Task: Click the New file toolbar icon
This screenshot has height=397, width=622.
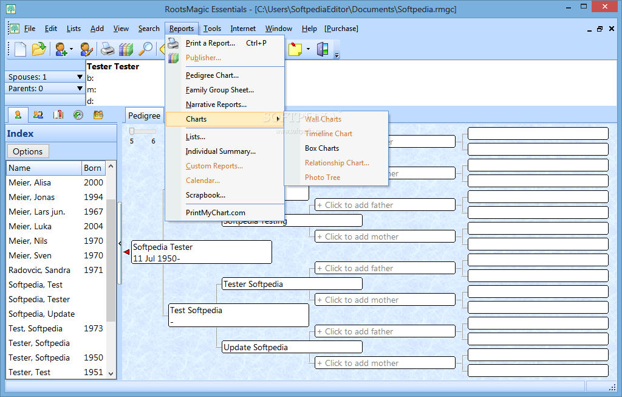Action: 20,49
